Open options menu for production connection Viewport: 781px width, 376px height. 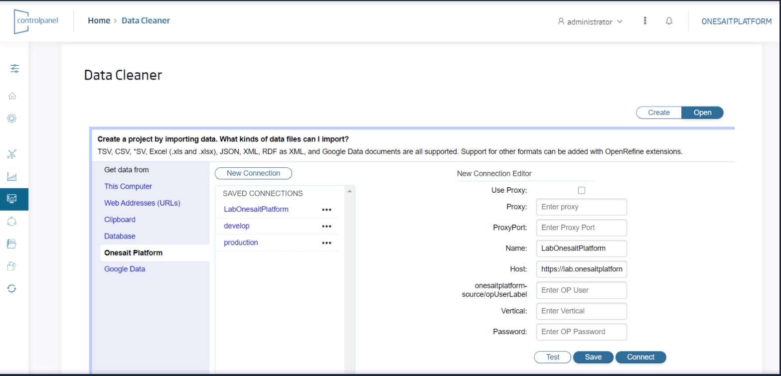pos(326,243)
